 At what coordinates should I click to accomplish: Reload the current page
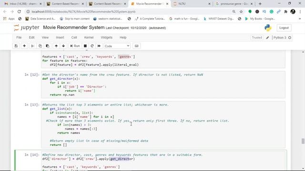pyautogui.click(x=19, y=11)
